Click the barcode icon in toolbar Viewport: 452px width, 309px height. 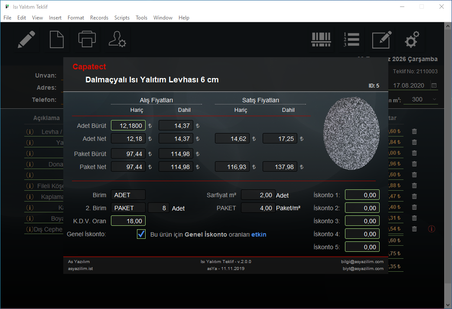pyautogui.click(x=321, y=39)
